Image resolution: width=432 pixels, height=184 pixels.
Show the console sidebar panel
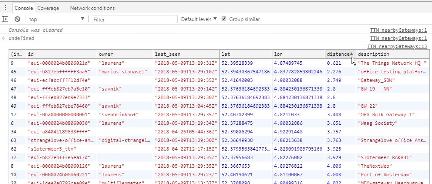click(x=5, y=19)
